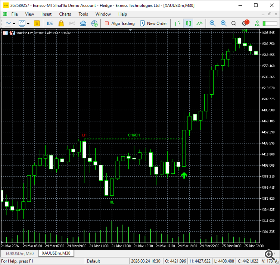The width and height of the screenshot is (280, 265).
Task: Open the Charts menu
Action: [65, 14]
